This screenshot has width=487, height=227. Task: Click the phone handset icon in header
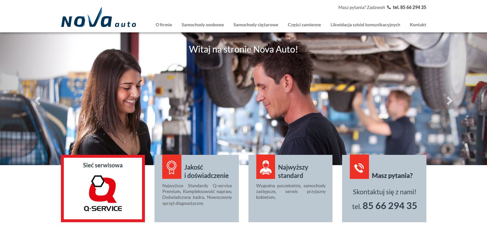click(x=389, y=7)
